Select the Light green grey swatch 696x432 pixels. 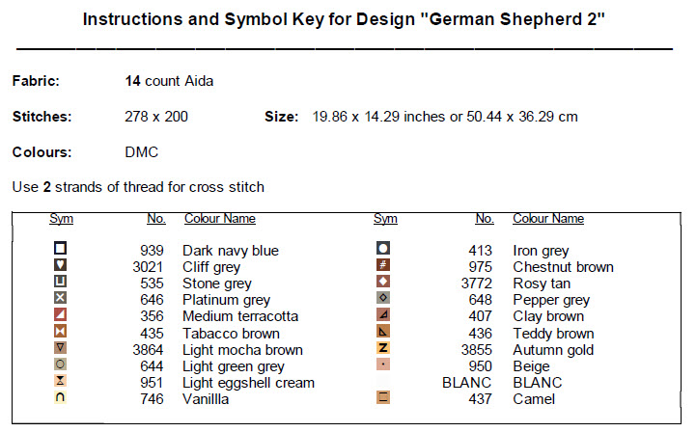point(61,364)
